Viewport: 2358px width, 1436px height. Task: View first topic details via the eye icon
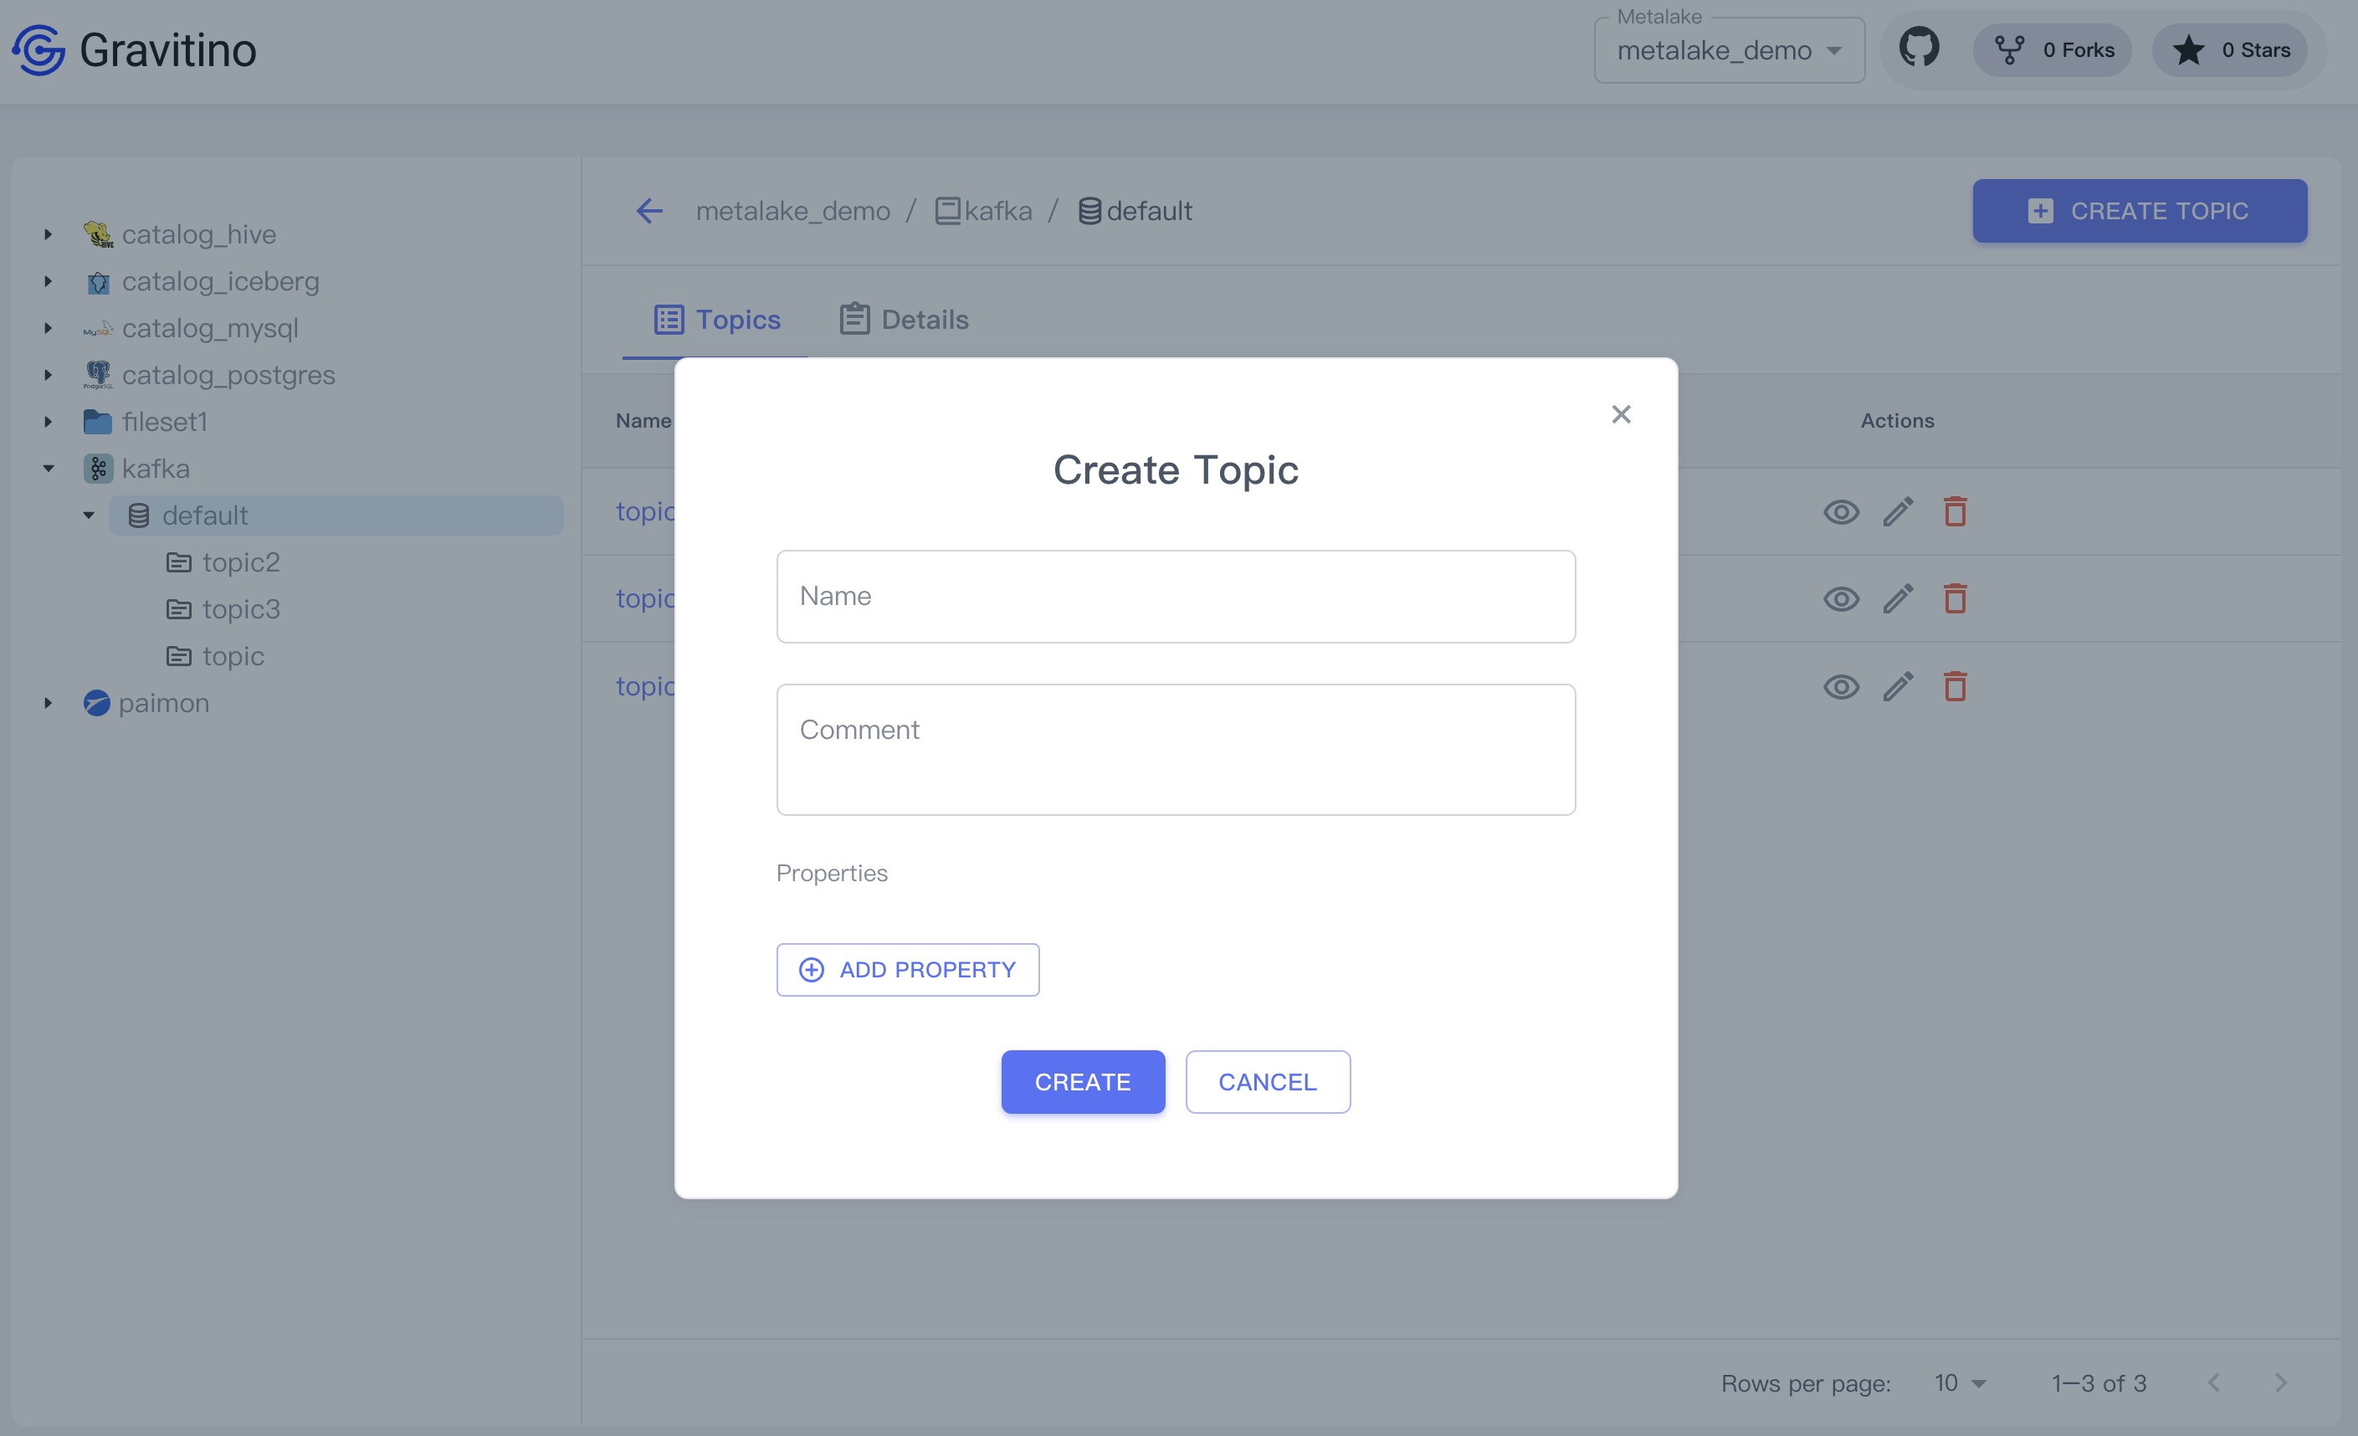[1840, 512]
